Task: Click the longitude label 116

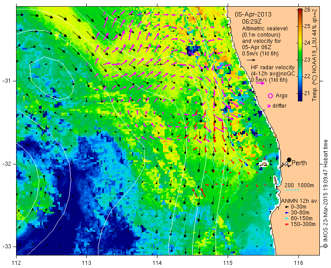Action: coord(298,263)
